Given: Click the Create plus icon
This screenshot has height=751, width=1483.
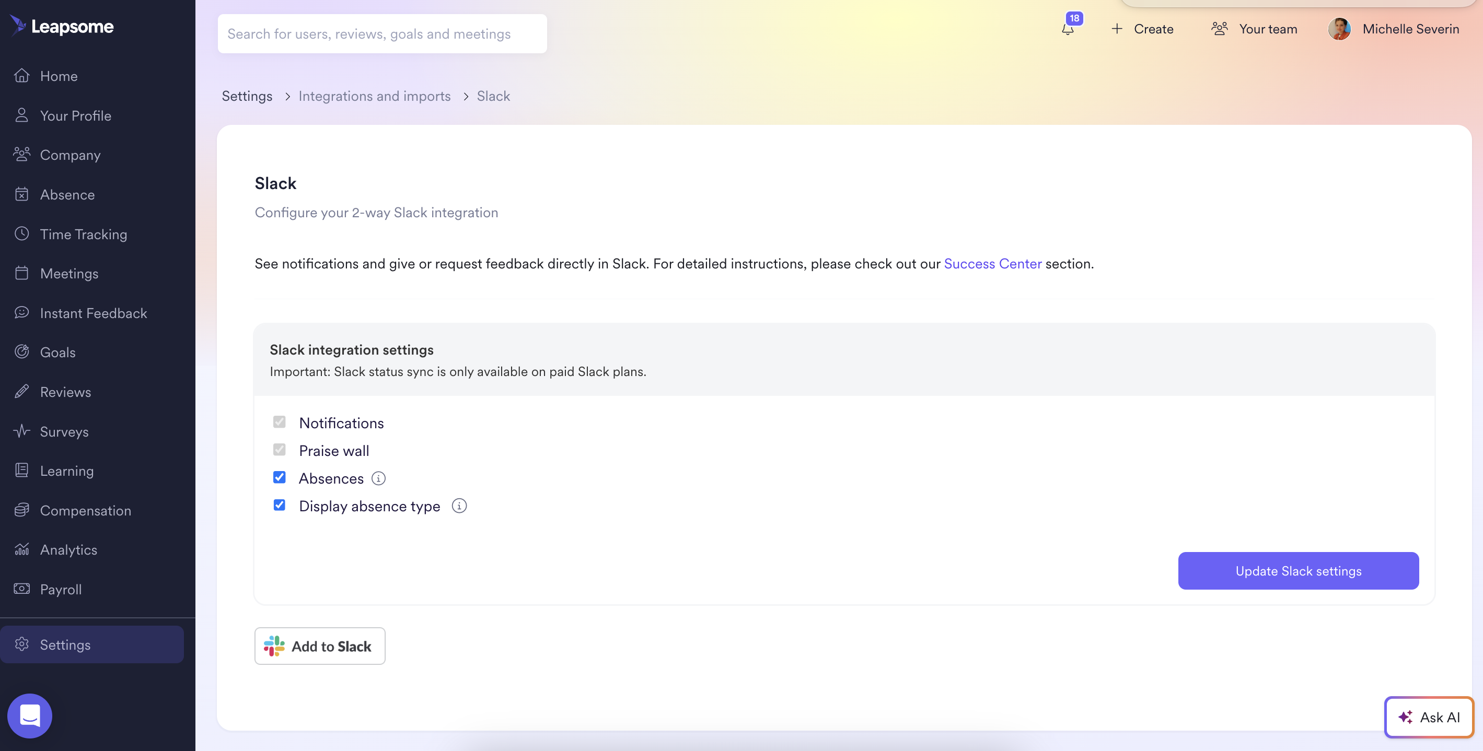Looking at the screenshot, I should click(1117, 29).
